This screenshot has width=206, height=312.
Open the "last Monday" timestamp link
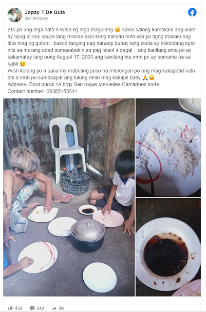(37, 19)
